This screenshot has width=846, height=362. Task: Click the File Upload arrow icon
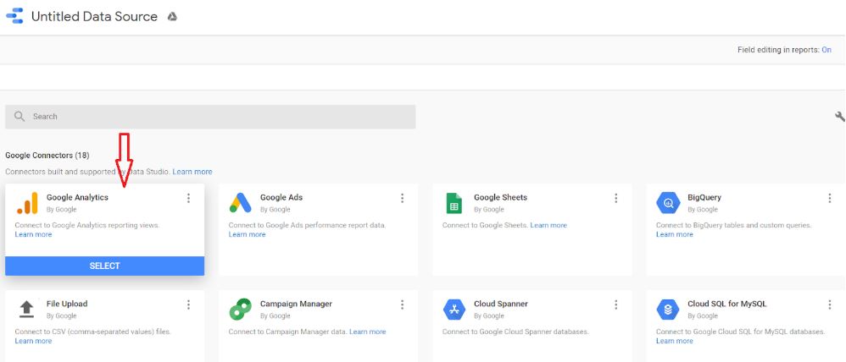[26, 310]
